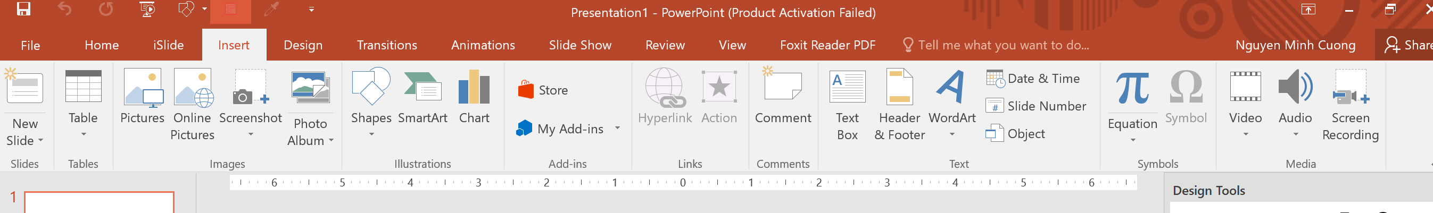Open the Transitions tab
The image size is (1433, 213).
387,46
